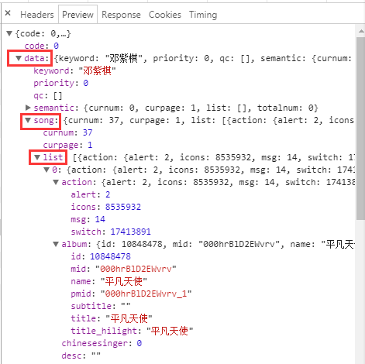The image size is (365, 364).
Task: Collapse the list array triangle
Action: pos(37,157)
